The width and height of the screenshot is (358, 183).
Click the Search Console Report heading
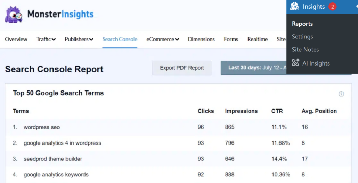pyautogui.click(x=54, y=69)
